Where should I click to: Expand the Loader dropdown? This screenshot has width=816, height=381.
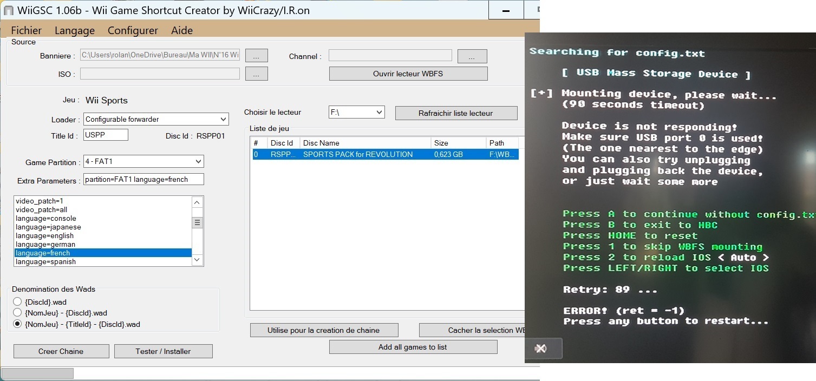point(223,119)
